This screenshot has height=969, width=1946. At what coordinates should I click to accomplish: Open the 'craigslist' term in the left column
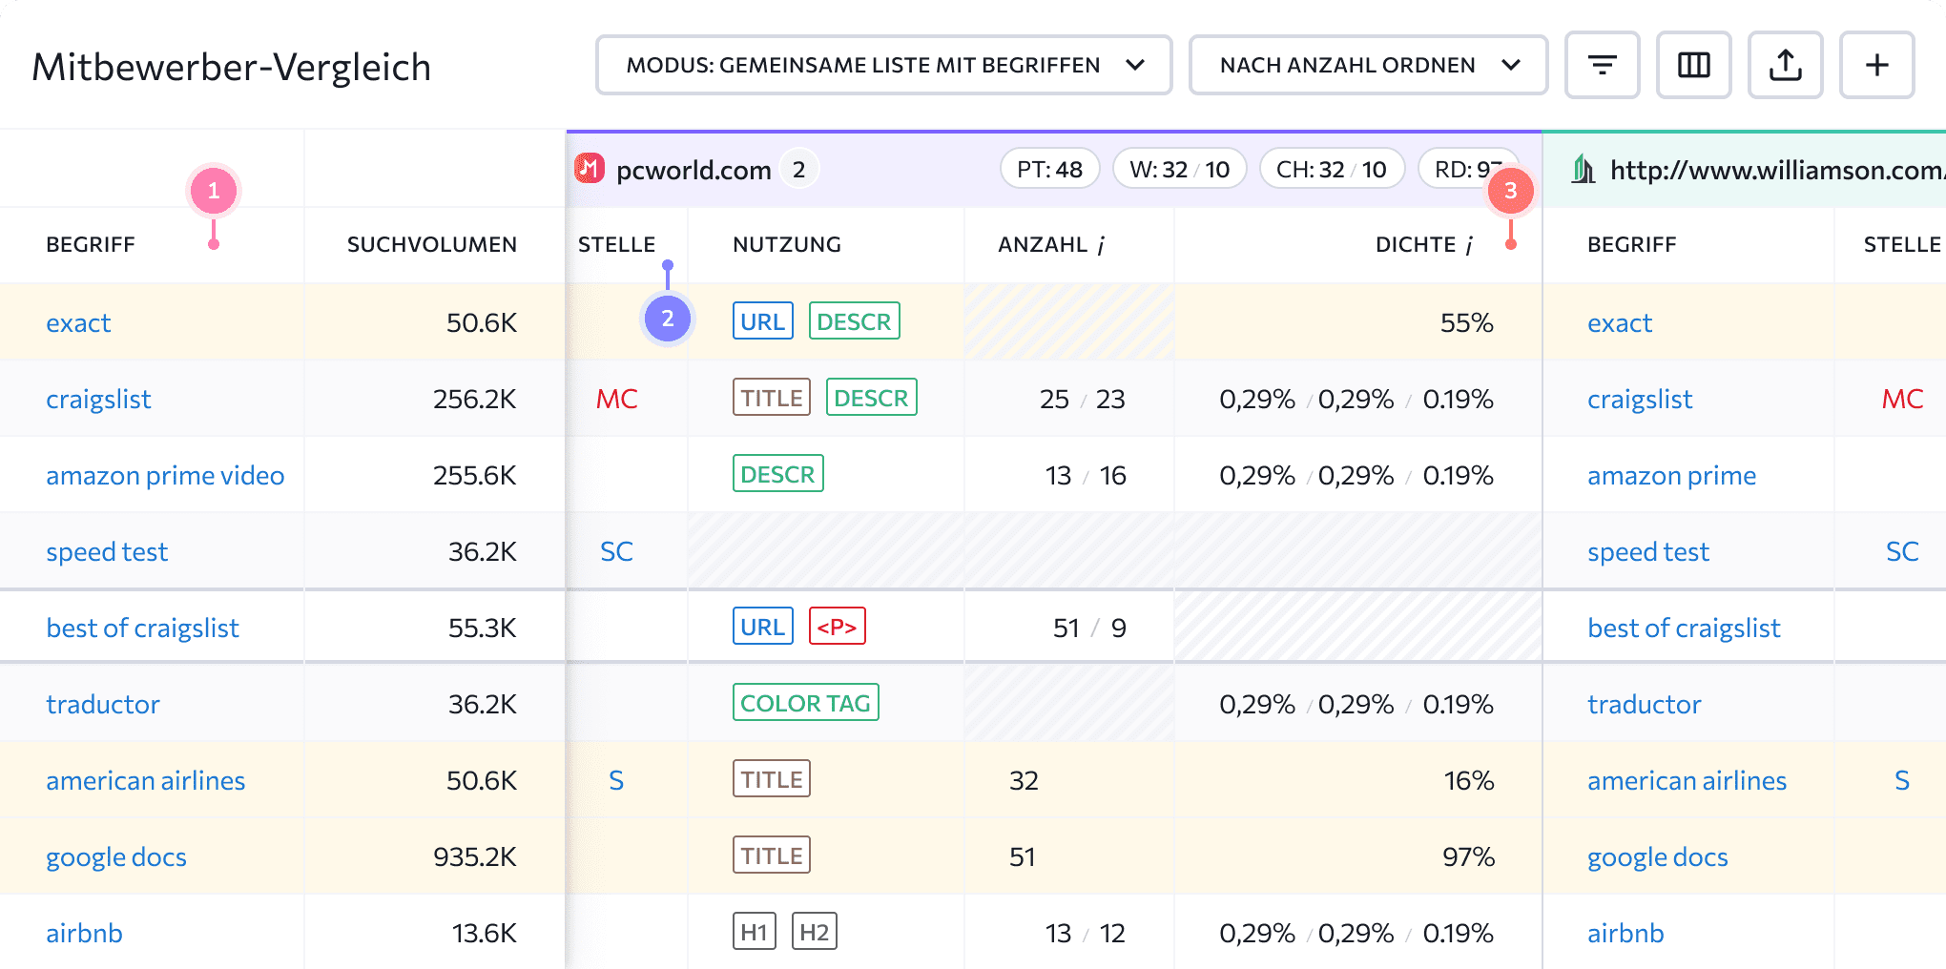coord(98,400)
